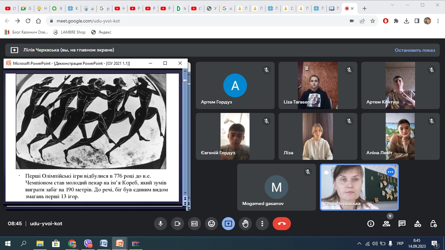The width and height of the screenshot is (445, 250).
Task: Hang up with red leave call button
Action: [282, 224]
